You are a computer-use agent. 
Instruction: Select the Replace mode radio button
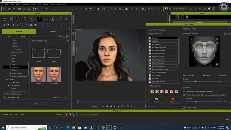point(219,75)
